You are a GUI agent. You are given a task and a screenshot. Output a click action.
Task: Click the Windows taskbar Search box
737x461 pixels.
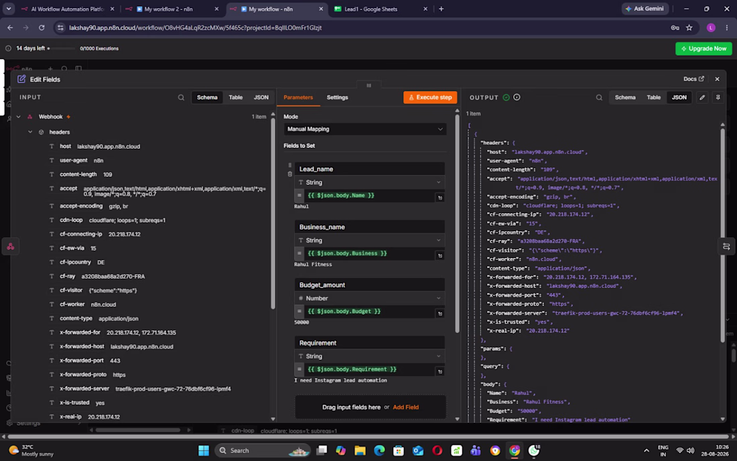[x=262, y=451]
